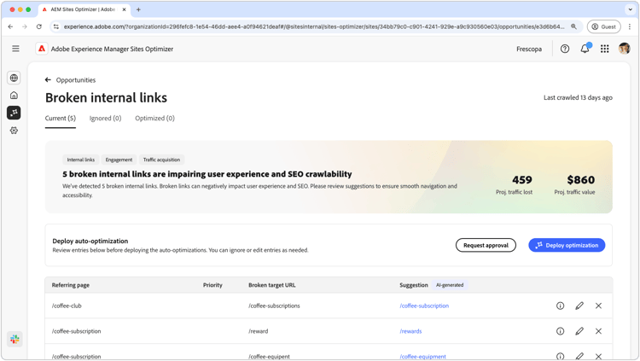
Task: Click the Referring page column header
Action: 71,285
